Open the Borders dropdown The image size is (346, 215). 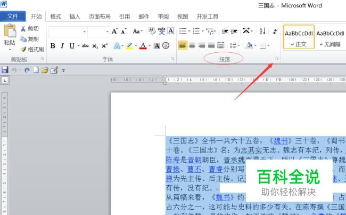coord(265,45)
